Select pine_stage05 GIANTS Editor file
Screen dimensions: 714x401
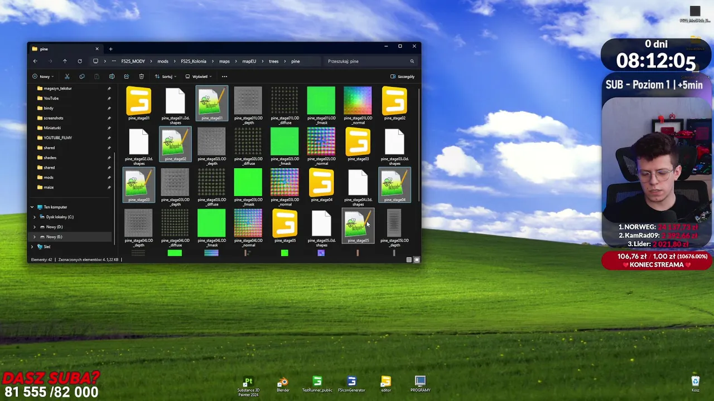[284, 226]
